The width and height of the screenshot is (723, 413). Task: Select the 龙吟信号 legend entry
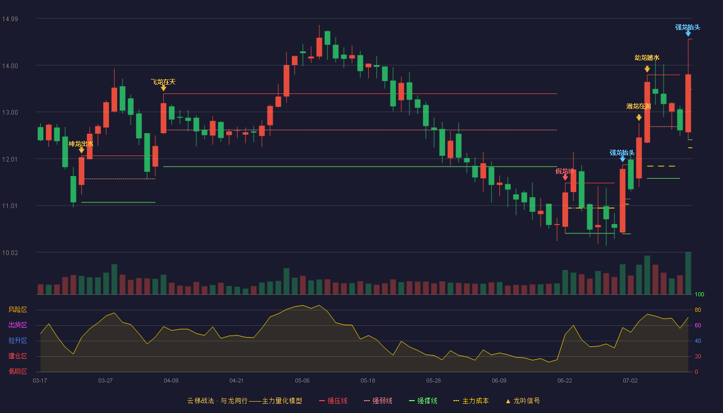(x=523, y=401)
